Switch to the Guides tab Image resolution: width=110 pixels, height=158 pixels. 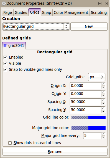[x=21, y=12]
